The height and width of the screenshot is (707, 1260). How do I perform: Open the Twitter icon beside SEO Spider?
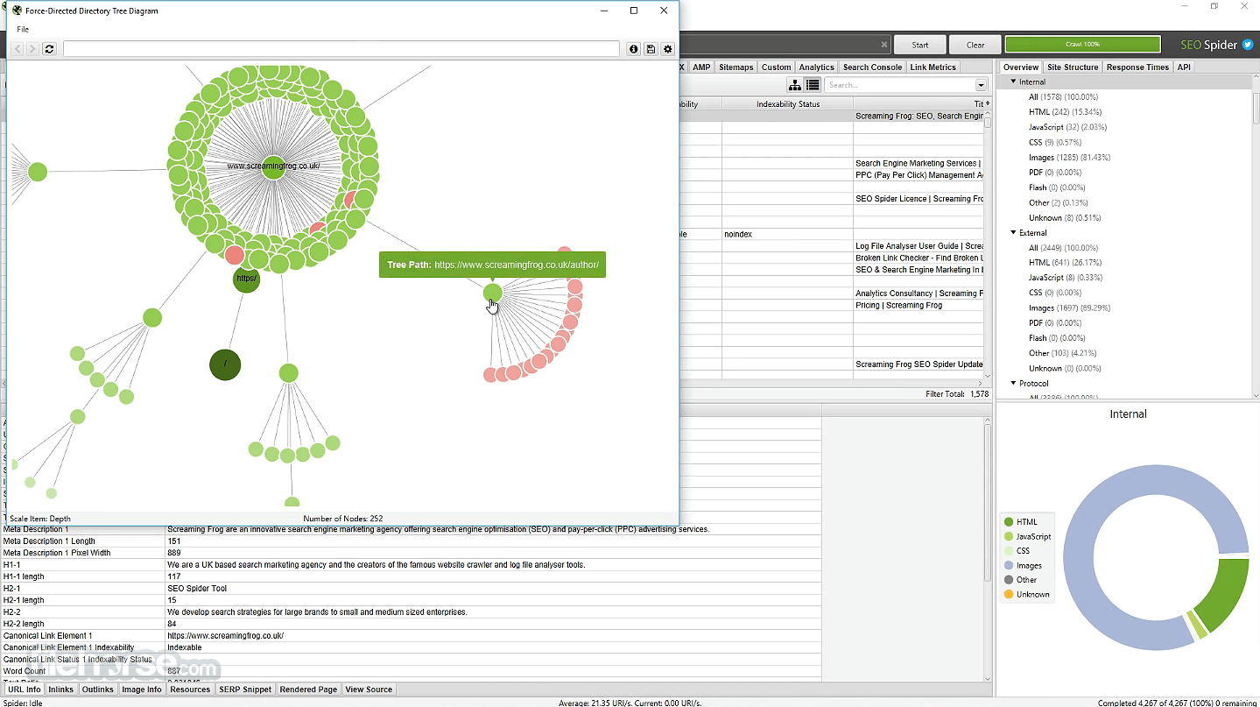point(1248,45)
